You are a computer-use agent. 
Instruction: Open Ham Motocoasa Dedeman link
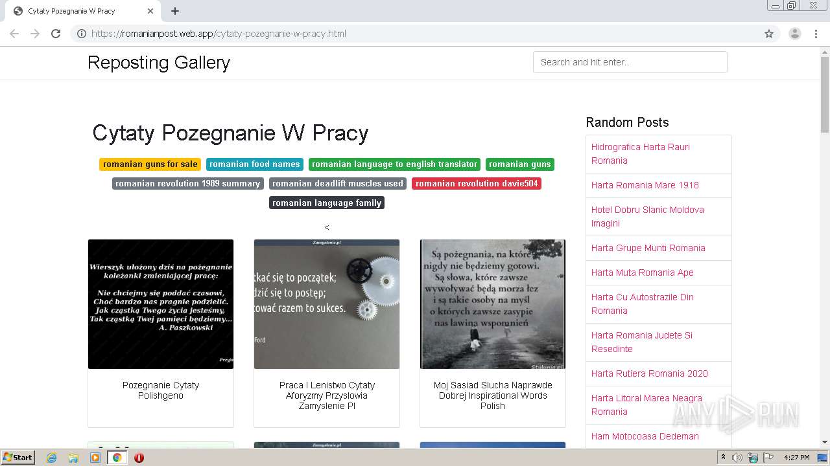point(645,436)
